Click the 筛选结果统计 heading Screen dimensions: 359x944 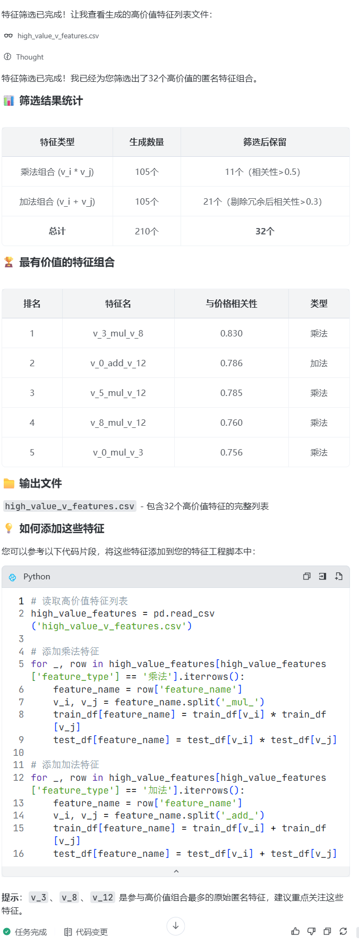click(x=51, y=100)
